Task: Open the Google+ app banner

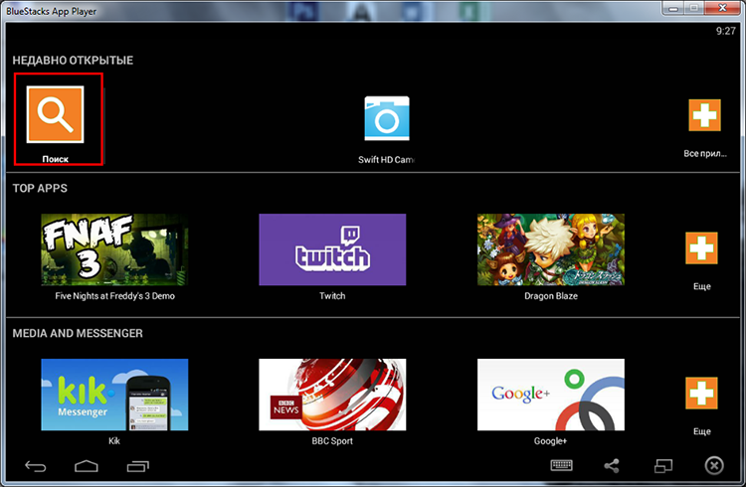Action: (551, 395)
